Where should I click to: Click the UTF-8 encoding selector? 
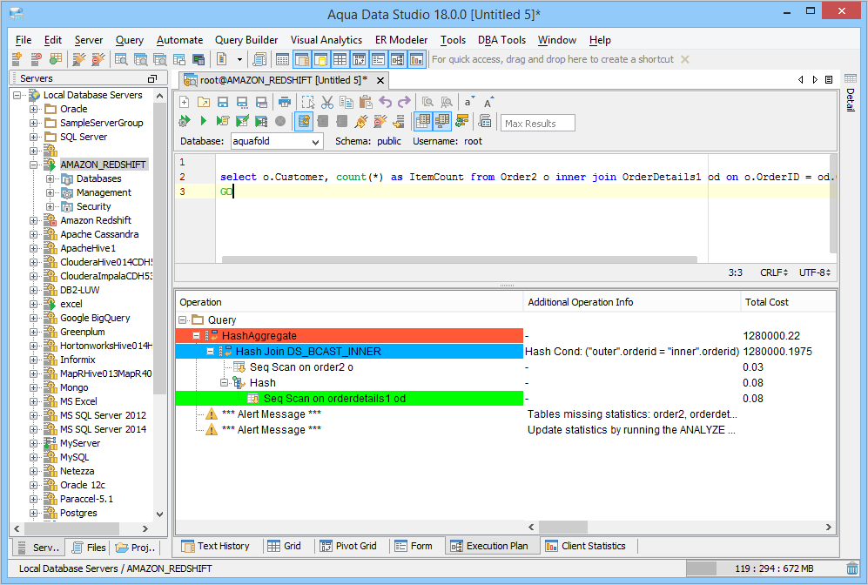[814, 272]
